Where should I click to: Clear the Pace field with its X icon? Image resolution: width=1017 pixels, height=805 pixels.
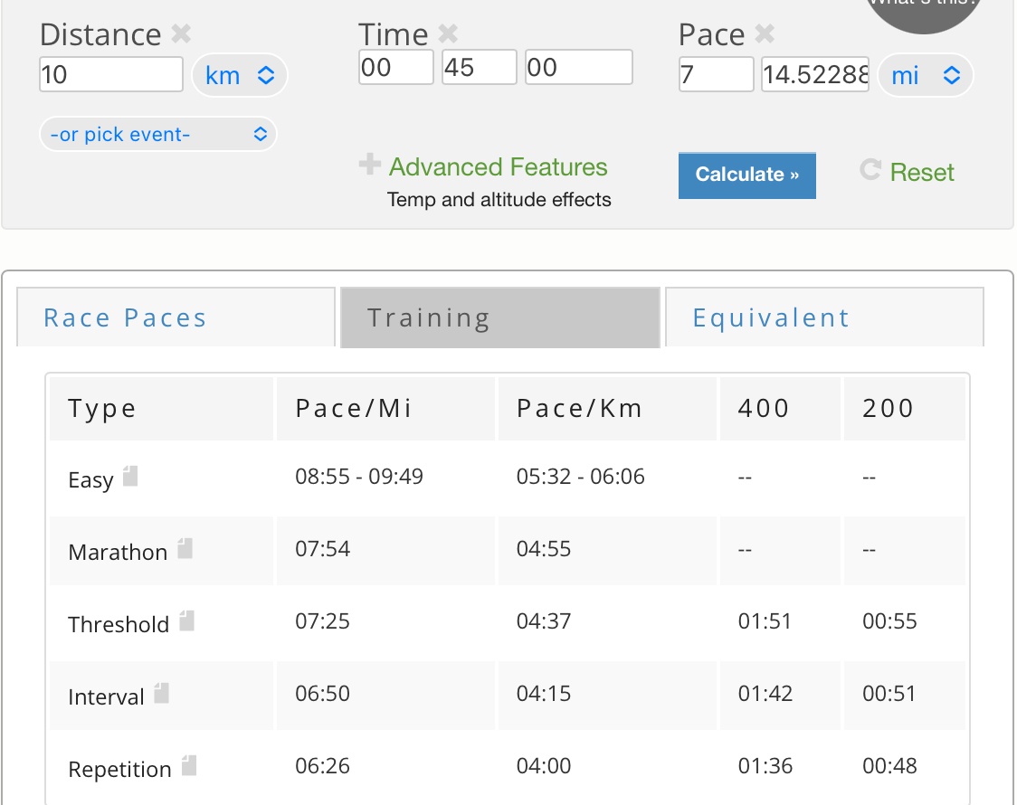pos(765,35)
